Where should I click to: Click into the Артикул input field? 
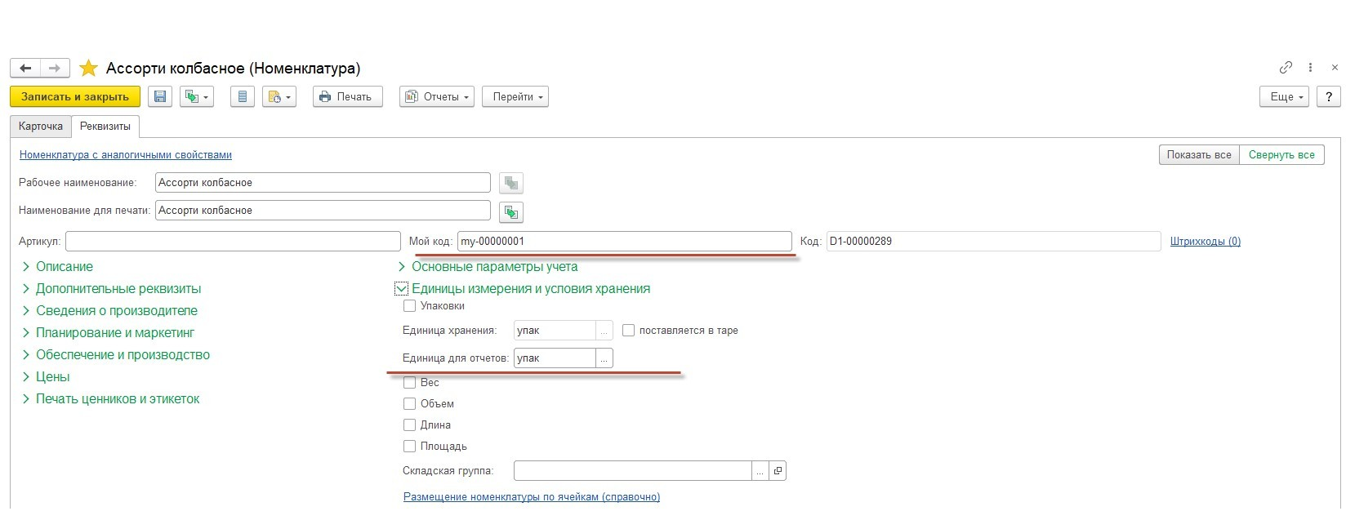pos(233,242)
